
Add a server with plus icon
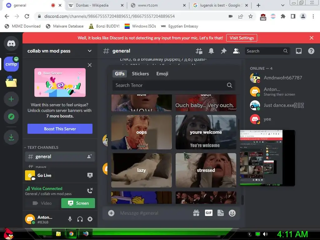click(11, 99)
